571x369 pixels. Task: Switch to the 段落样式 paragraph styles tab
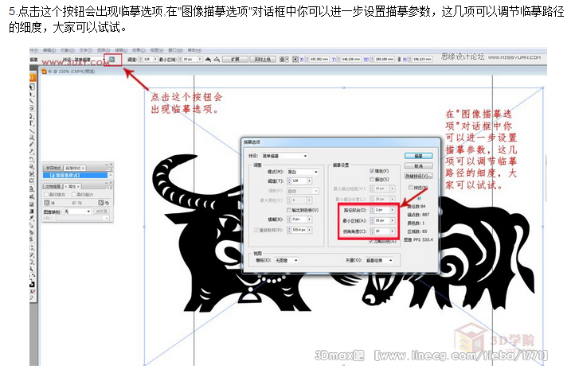(x=75, y=169)
